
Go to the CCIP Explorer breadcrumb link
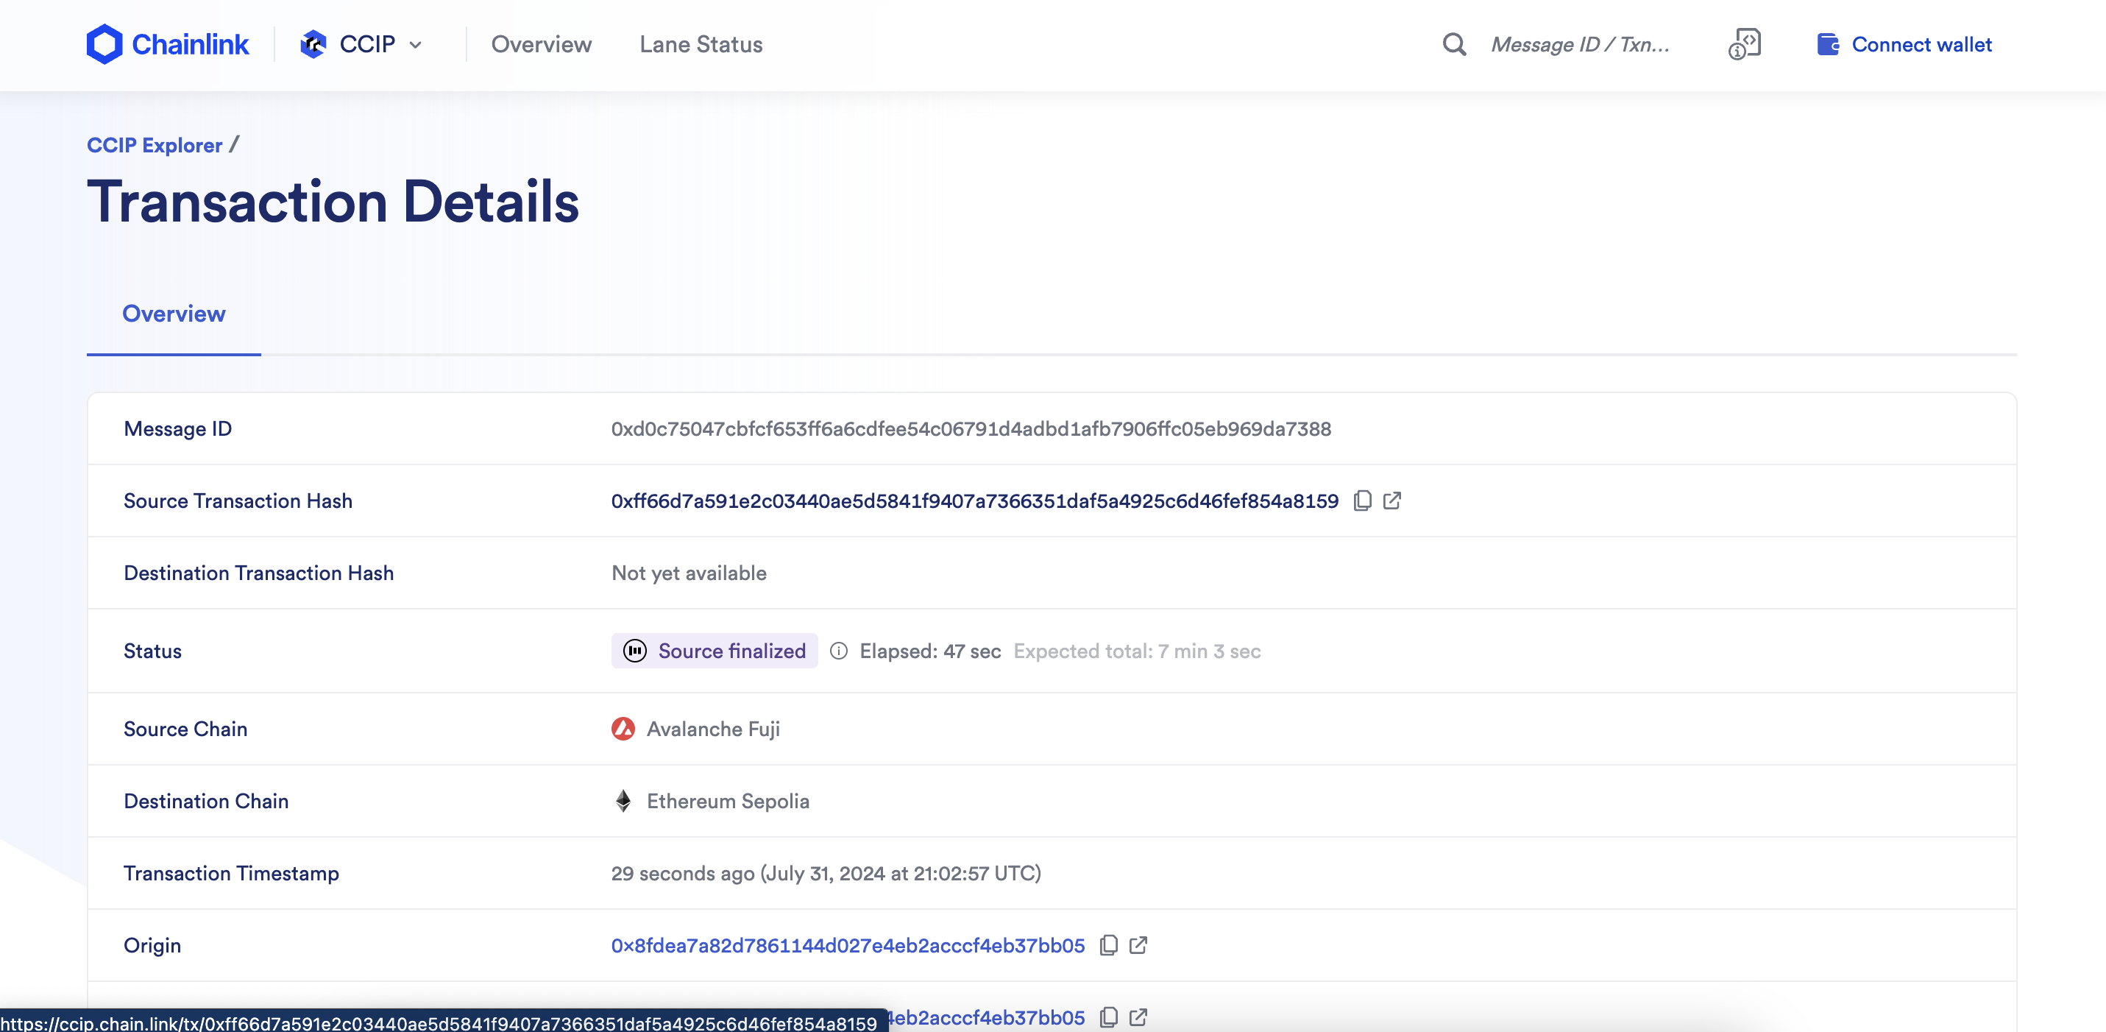155,145
